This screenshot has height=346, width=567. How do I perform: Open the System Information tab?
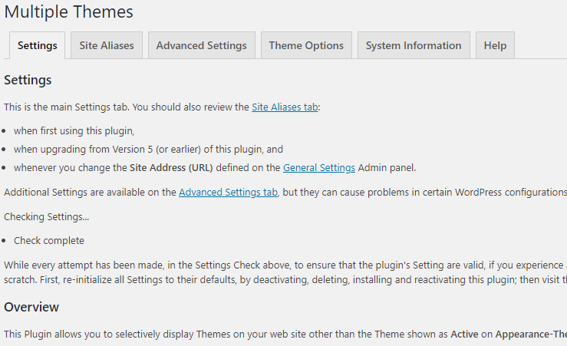[x=414, y=45]
